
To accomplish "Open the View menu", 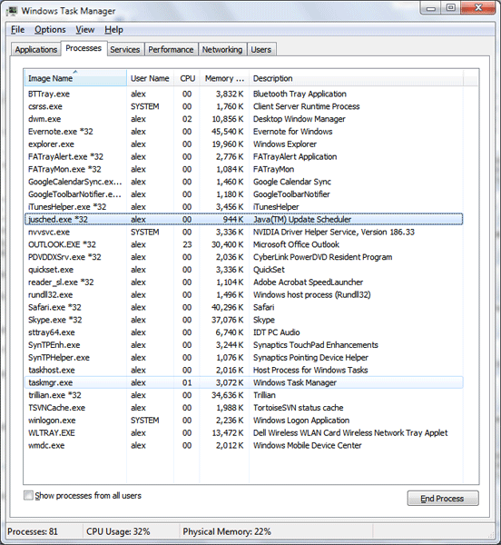I will coord(85,30).
